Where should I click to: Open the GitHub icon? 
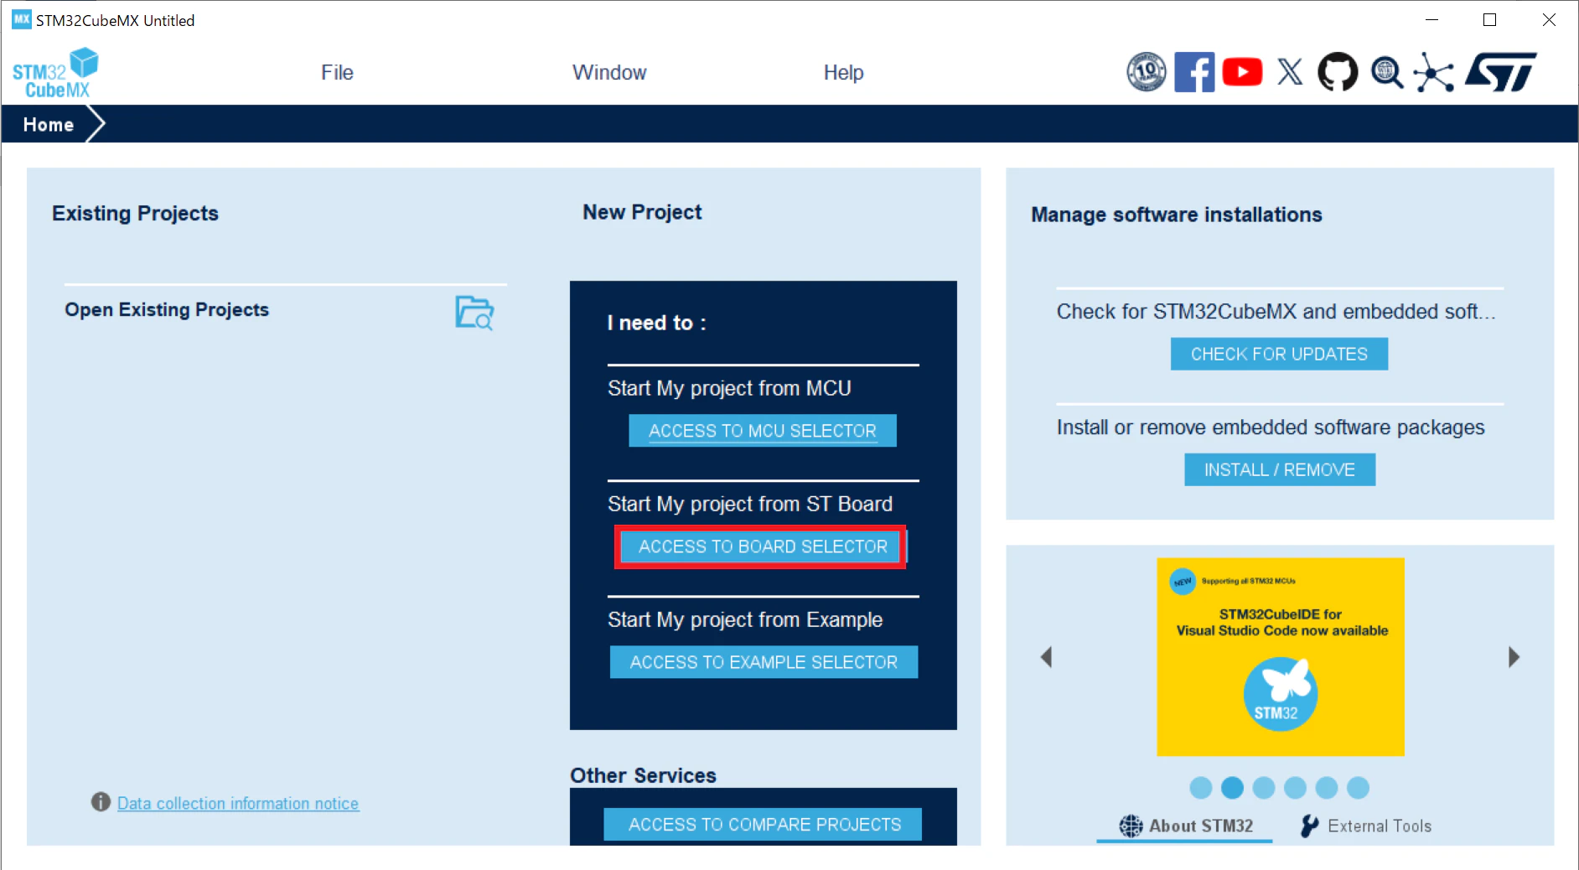pyautogui.click(x=1338, y=72)
